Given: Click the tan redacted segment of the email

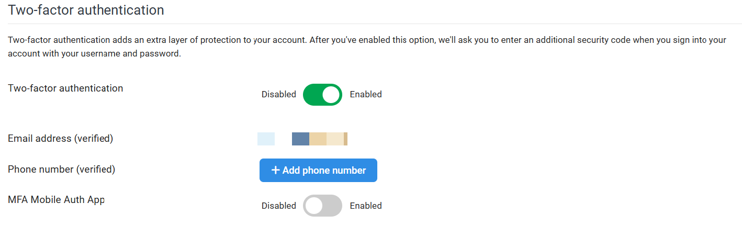Looking at the screenshot, I should pyautogui.click(x=318, y=139).
